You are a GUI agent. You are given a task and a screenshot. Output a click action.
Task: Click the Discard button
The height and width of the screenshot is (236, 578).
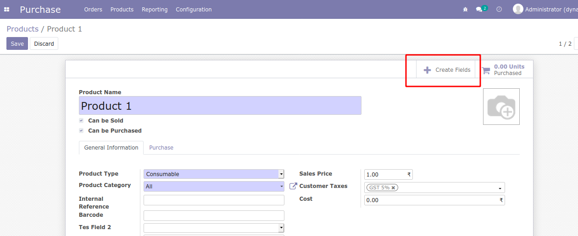(x=44, y=44)
